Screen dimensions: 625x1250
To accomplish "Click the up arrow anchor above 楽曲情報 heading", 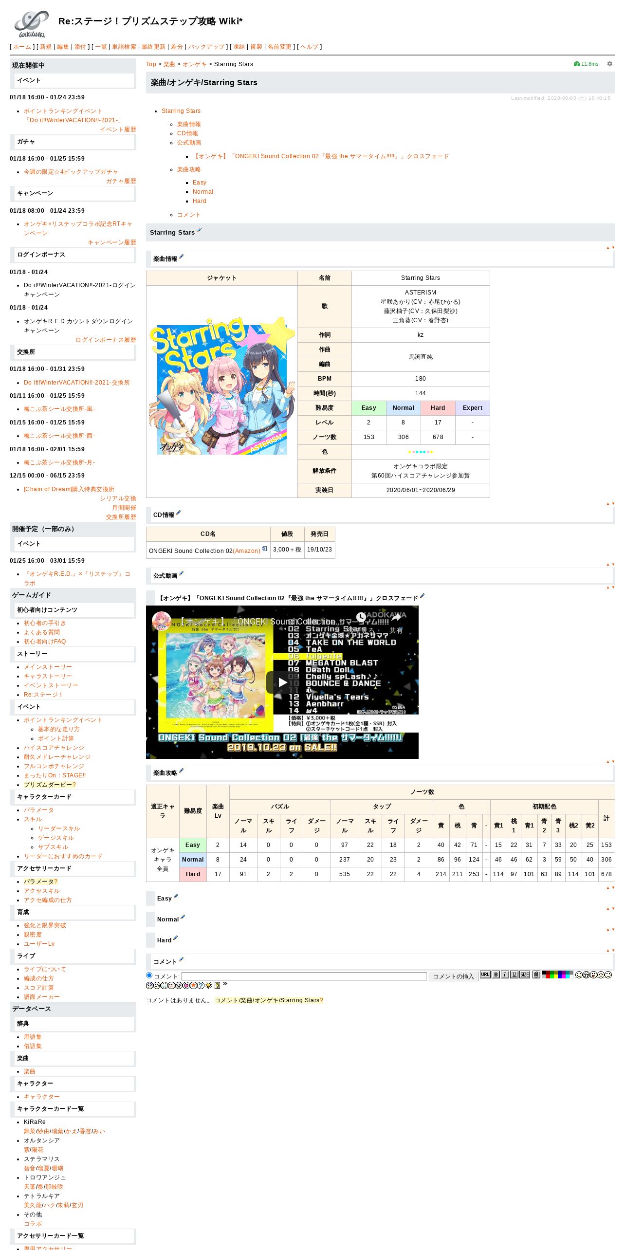I will 607,248.
